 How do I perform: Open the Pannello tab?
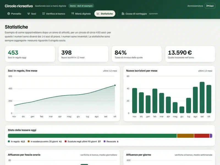14,13
